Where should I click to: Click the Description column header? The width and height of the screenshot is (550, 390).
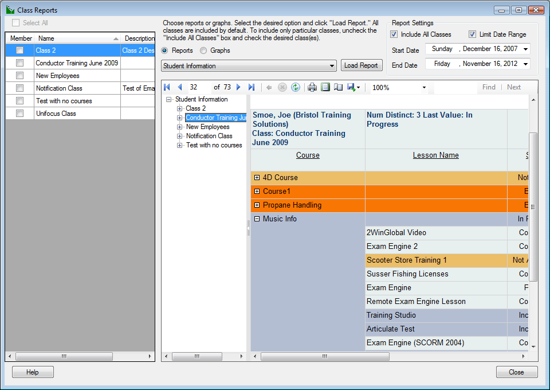point(139,38)
